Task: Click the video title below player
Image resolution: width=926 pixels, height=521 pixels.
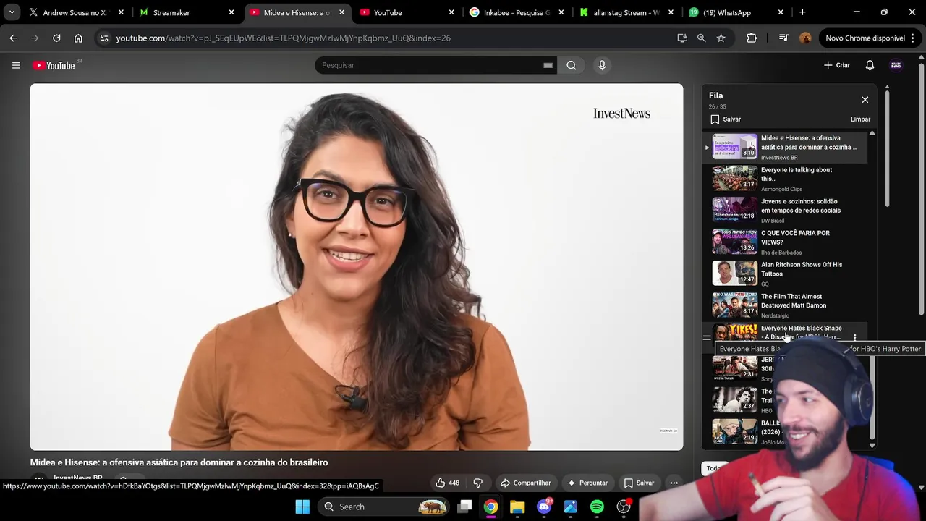Action: click(x=179, y=462)
